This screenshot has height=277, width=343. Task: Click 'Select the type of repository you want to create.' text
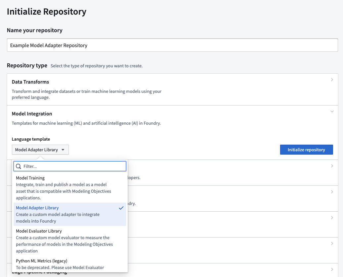tap(96, 66)
